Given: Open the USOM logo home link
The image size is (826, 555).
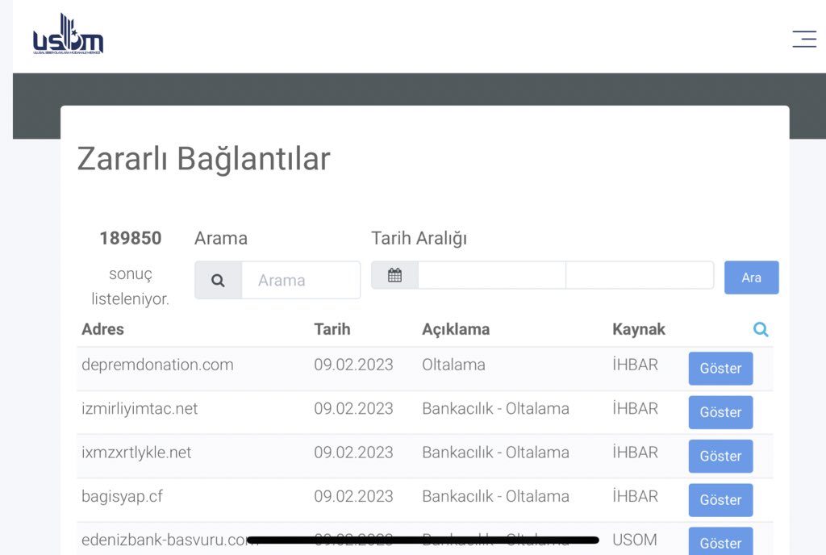Looking at the screenshot, I should pos(68,34).
